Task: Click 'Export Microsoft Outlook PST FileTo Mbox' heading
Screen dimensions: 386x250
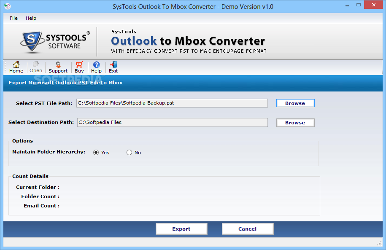Action: 66,83
